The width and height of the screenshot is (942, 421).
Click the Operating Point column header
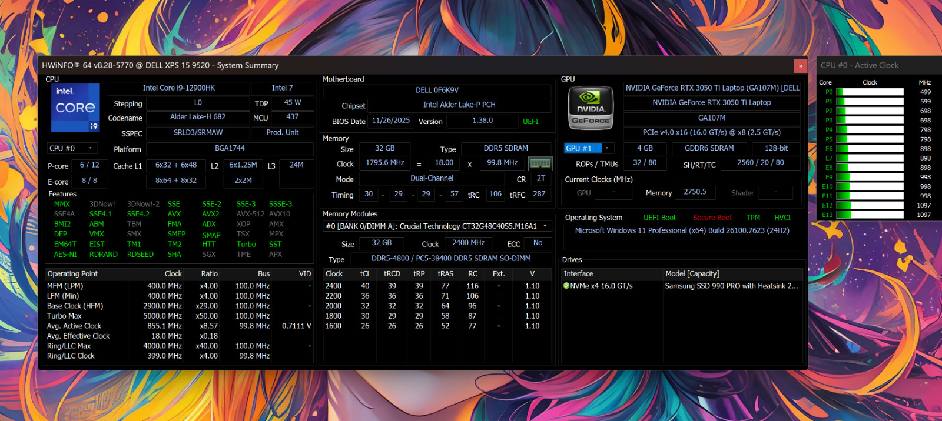(87, 274)
